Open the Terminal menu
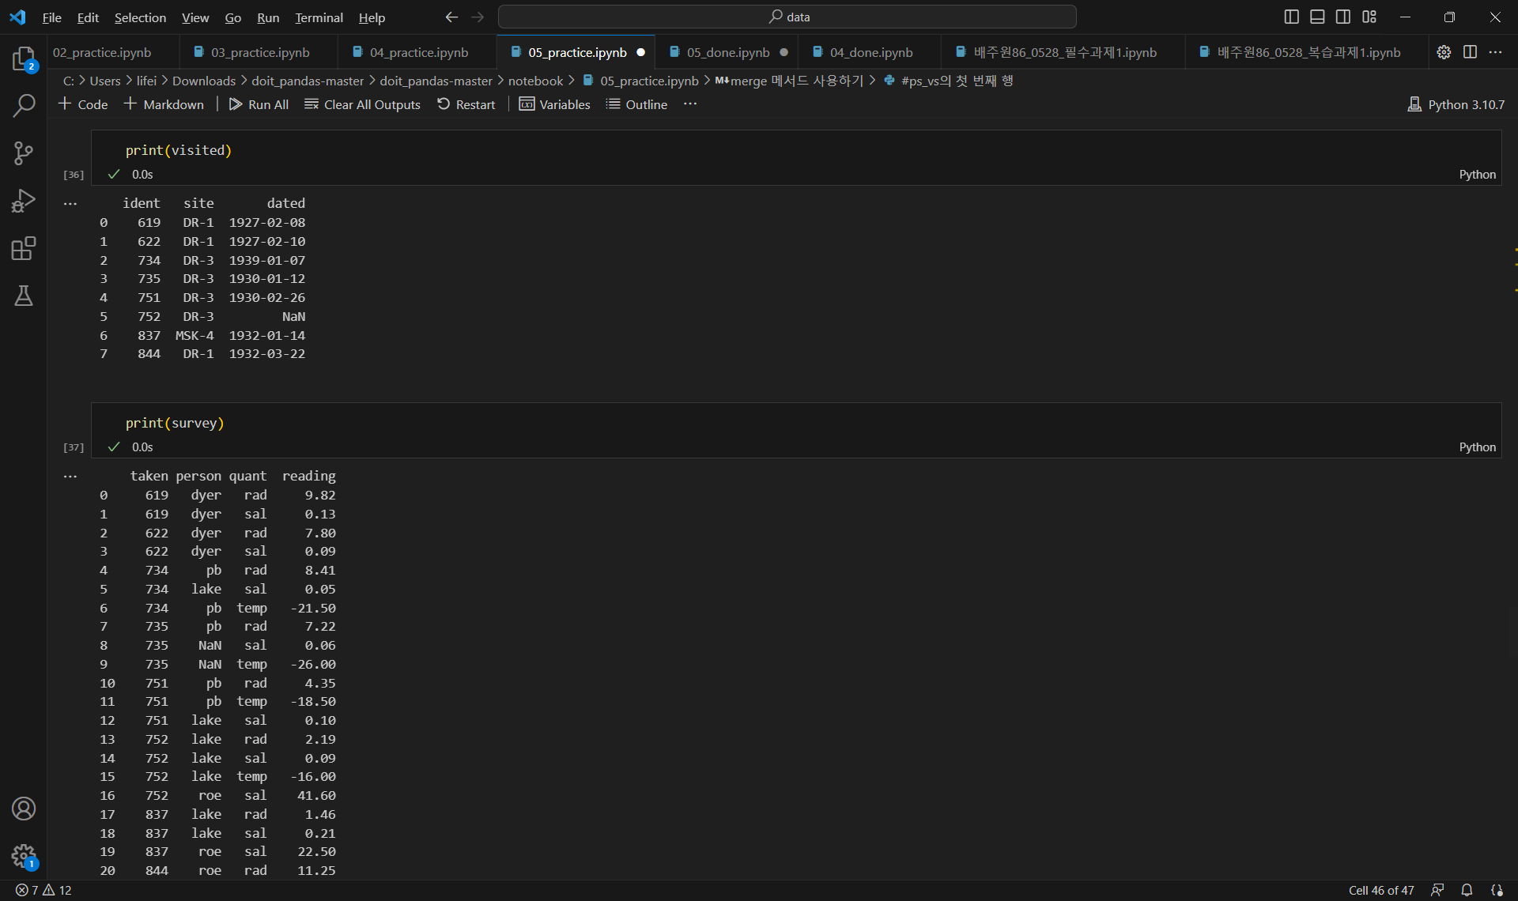The image size is (1518, 901). pyautogui.click(x=319, y=17)
